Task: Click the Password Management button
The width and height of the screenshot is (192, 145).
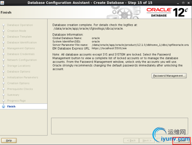Action: 169,76
